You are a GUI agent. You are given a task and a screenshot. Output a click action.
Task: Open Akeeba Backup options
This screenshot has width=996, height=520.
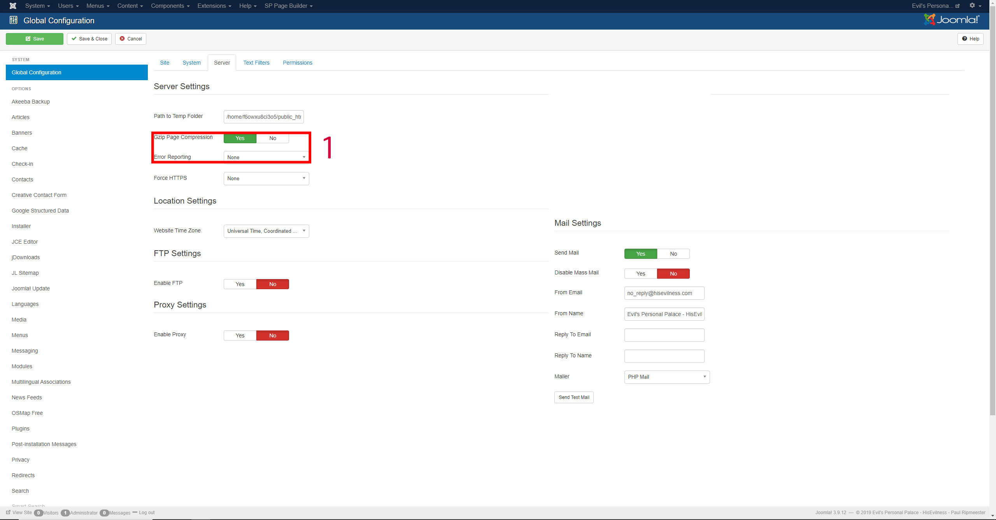tap(31, 102)
